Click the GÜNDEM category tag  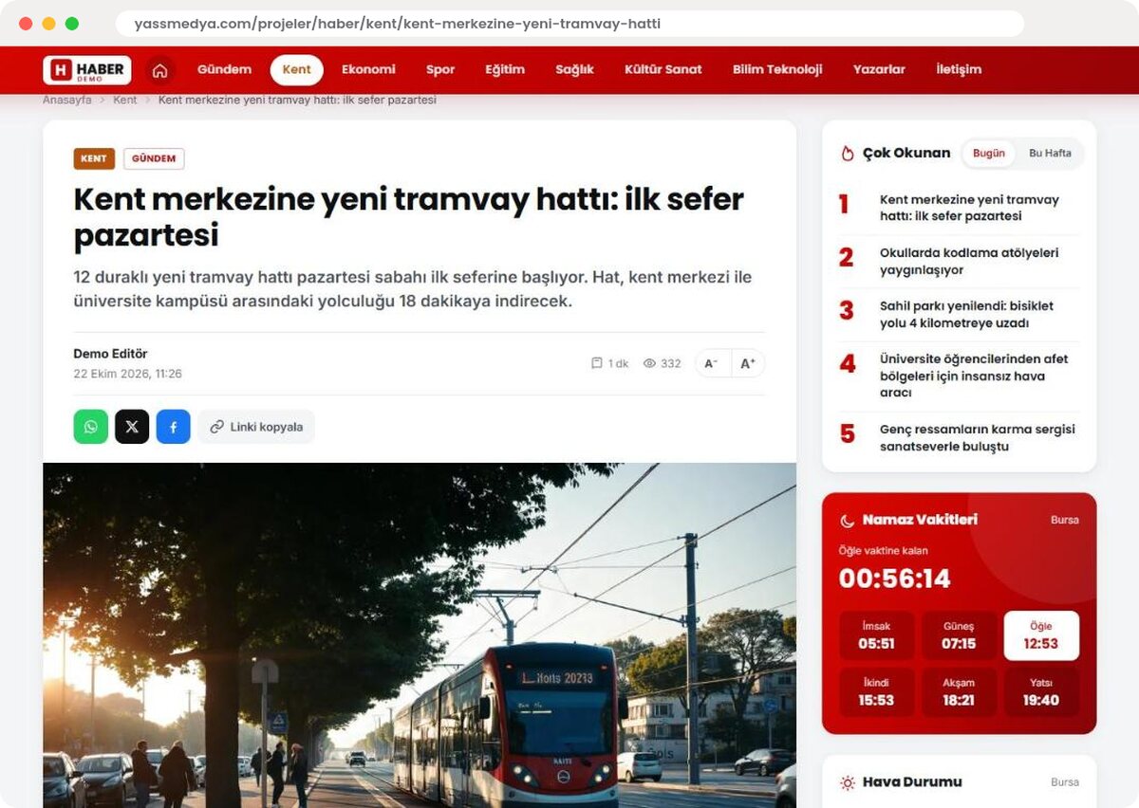[x=154, y=159]
